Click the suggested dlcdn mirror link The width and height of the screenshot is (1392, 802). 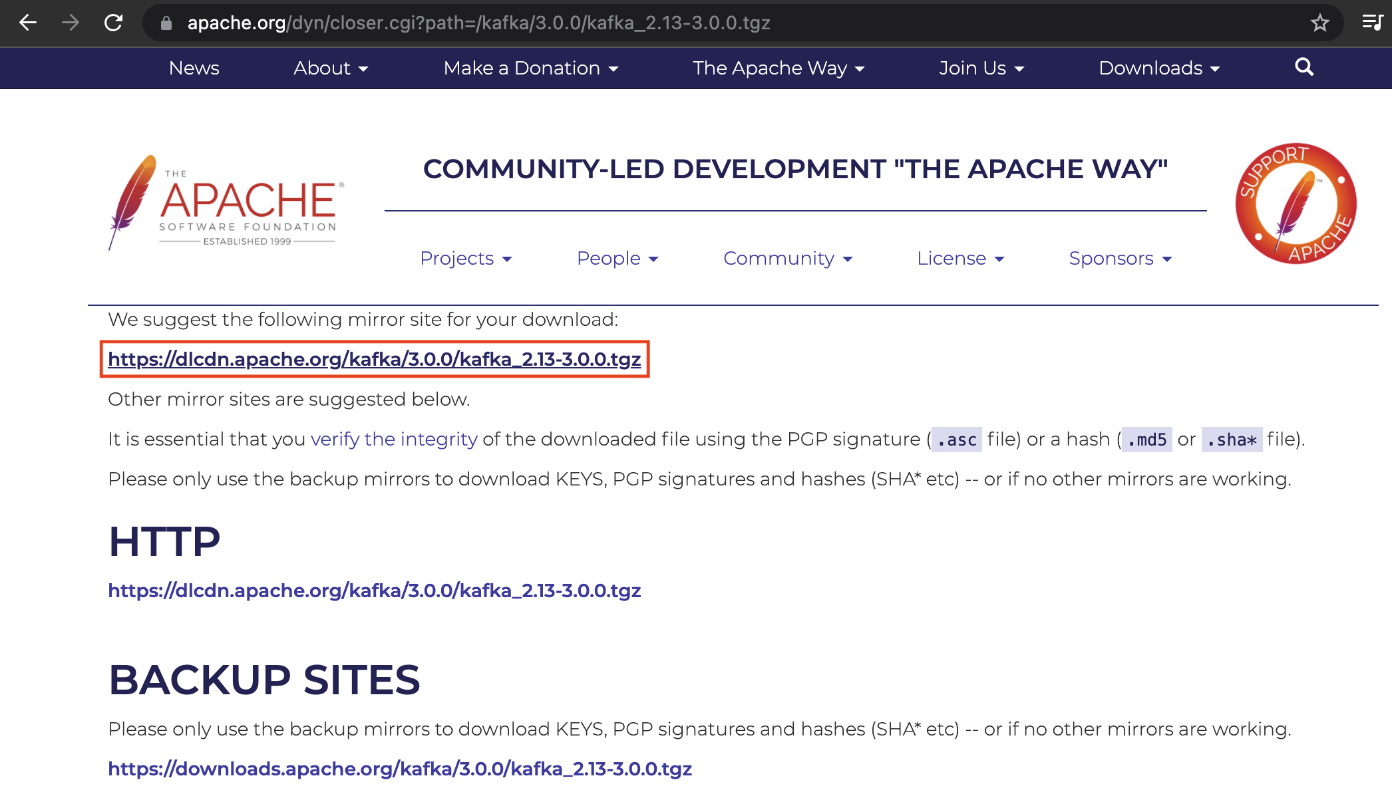click(x=374, y=359)
